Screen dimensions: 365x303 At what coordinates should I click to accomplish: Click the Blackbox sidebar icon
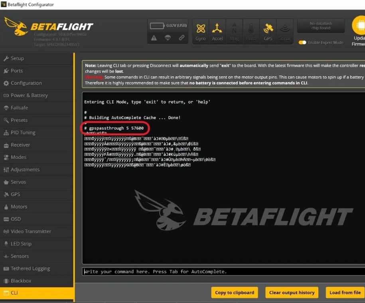click(6, 281)
